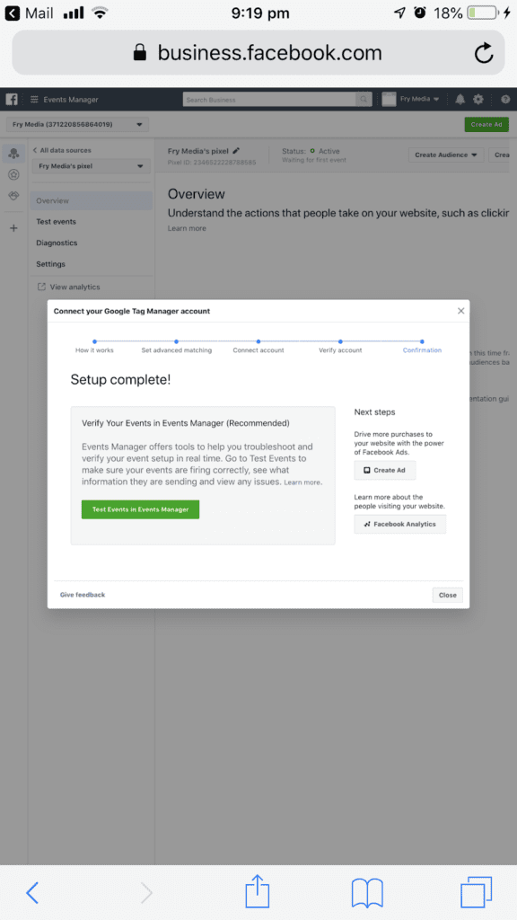Open the Safari tabs overview icon
The width and height of the screenshot is (517, 920).
click(476, 892)
